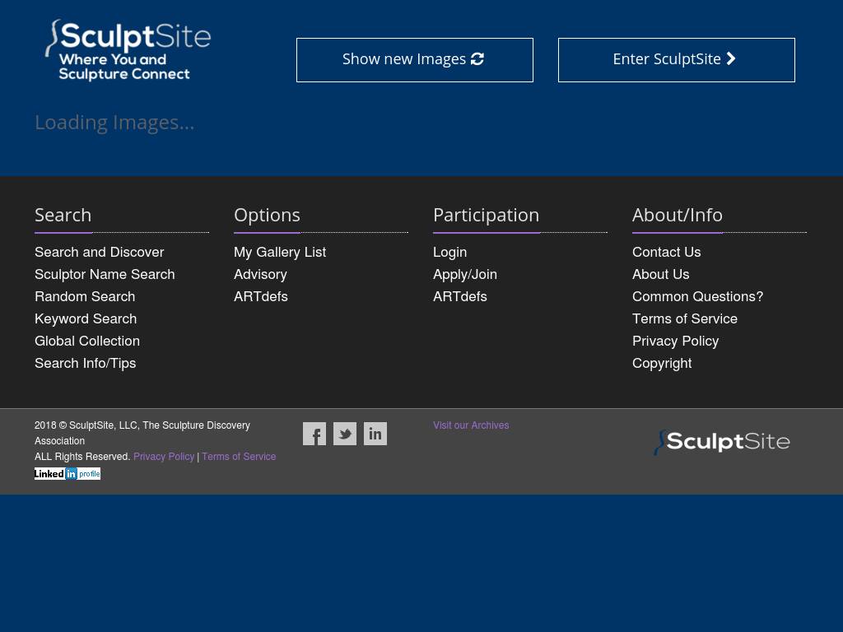The height and width of the screenshot is (632, 843).
Task: Click ARTdefs under Options
Action: pyautogui.click(x=261, y=296)
